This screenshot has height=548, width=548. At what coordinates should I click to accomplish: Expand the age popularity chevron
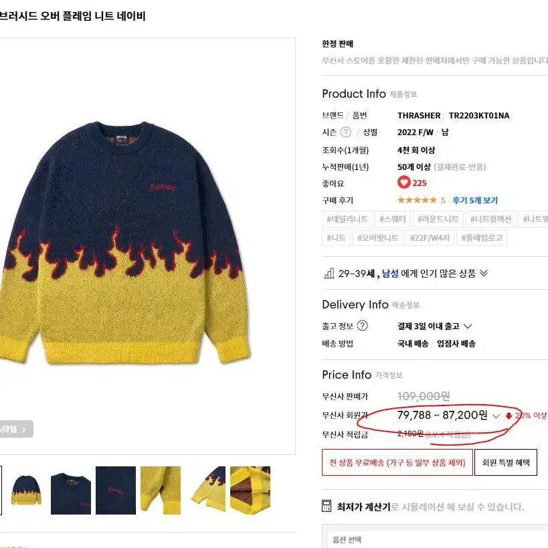tap(484, 273)
